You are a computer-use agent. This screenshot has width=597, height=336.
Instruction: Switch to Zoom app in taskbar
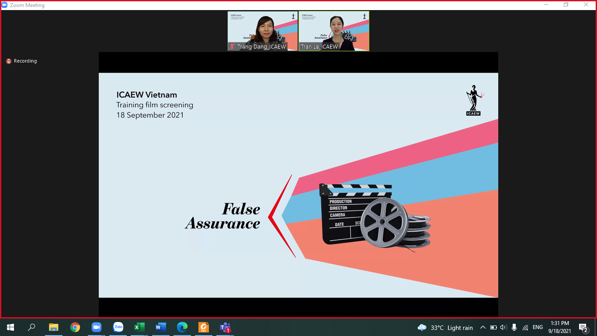[96, 327]
